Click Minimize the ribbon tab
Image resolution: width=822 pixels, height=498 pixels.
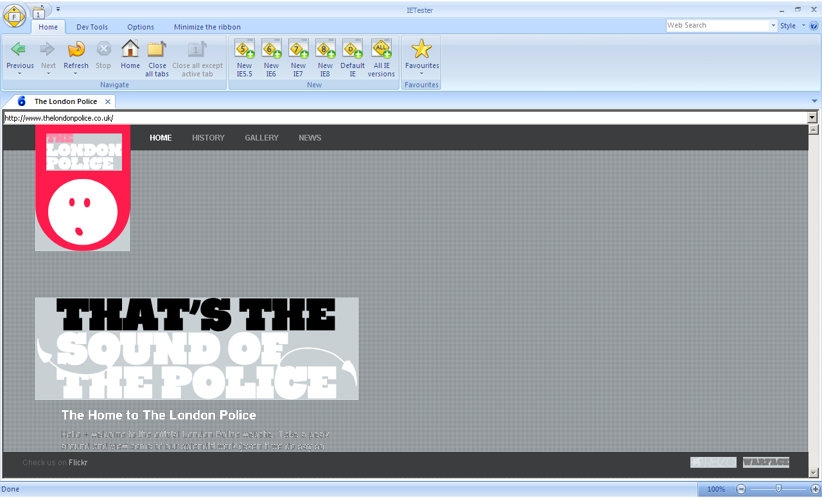(207, 27)
